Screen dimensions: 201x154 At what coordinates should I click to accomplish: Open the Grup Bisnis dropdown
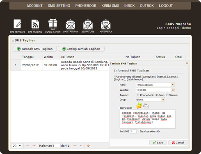click(x=163, y=100)
